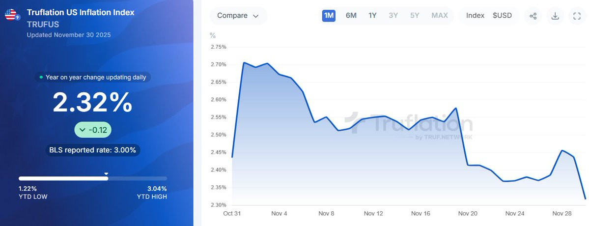Switch display mode to $USD
This screenshot has height=226, width=589.
click(x=502, y=15)
